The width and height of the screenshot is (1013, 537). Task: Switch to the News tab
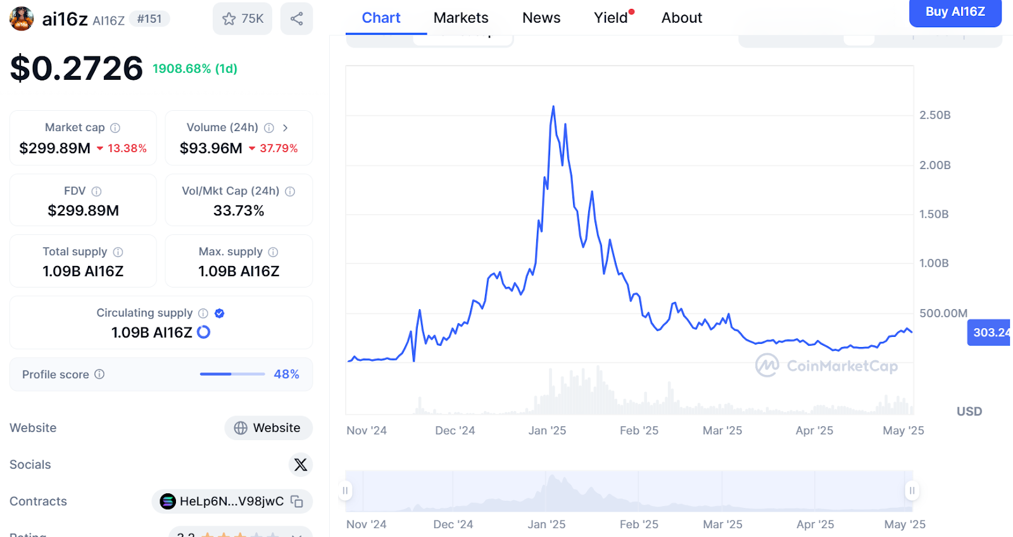pyautogui.click(x=541, y=18)
